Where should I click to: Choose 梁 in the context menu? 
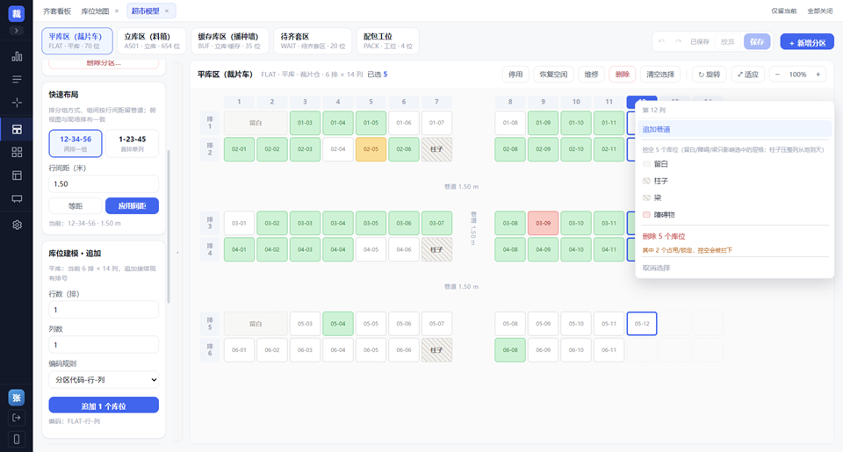click(x=735, y=197)
